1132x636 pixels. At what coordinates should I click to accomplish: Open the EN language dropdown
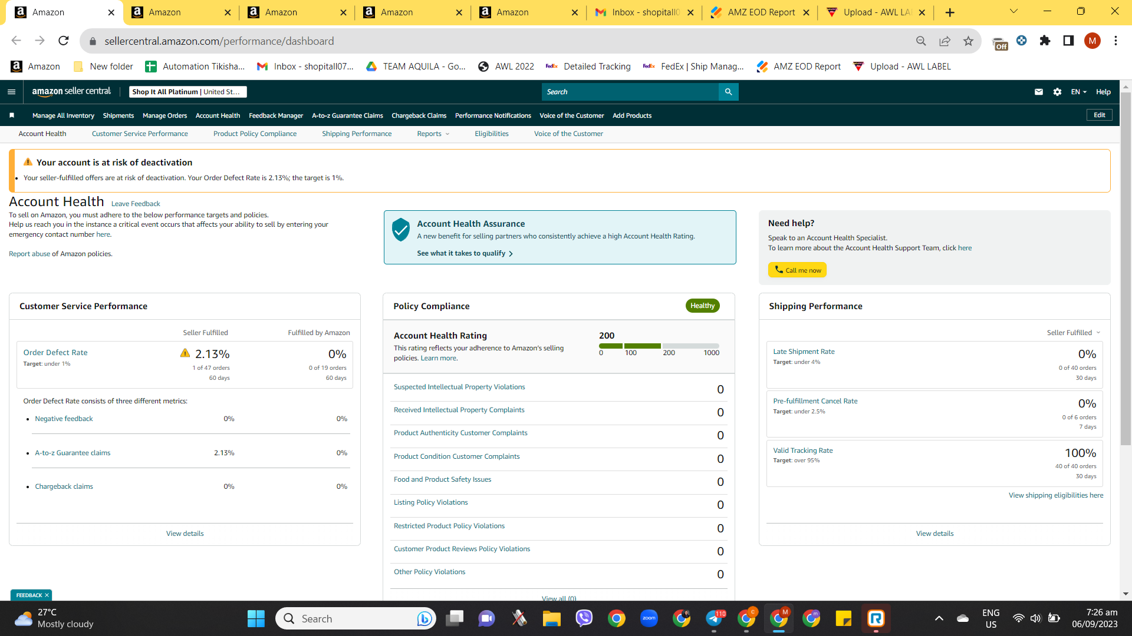click(x=1078, y=92)
